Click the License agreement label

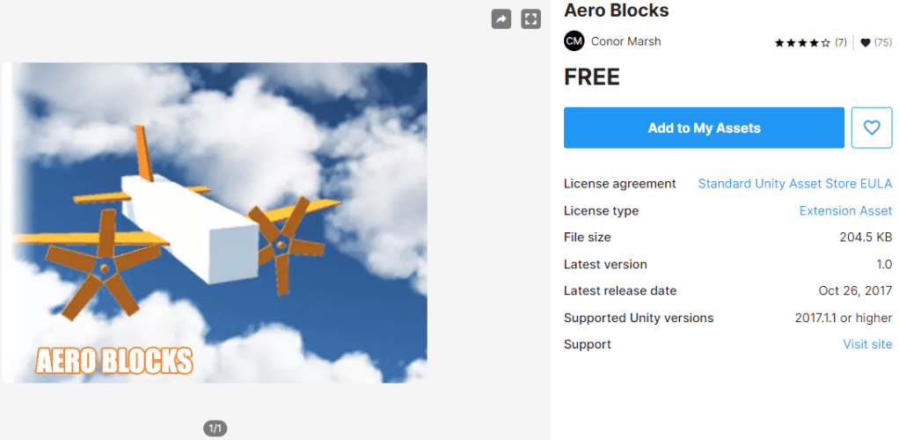point(619,184)
